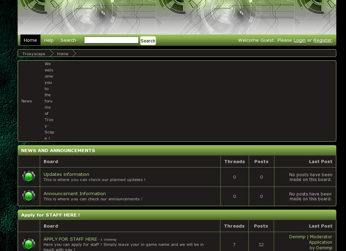The width and height of the screenshot is (346, 251).
Task: Click the NEWS AND ANNOUNCEMENTS category header
Action: [177, 150]
